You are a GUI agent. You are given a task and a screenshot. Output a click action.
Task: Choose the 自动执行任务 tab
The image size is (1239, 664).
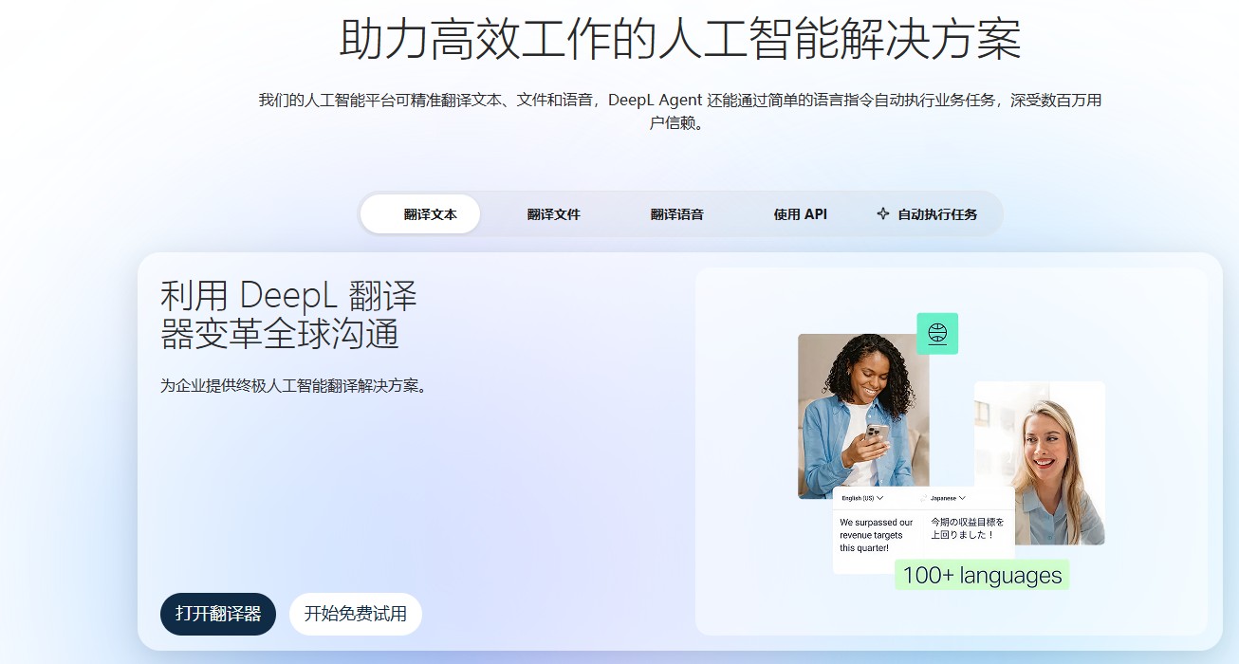pyautogui.click(x=934, y=213)
